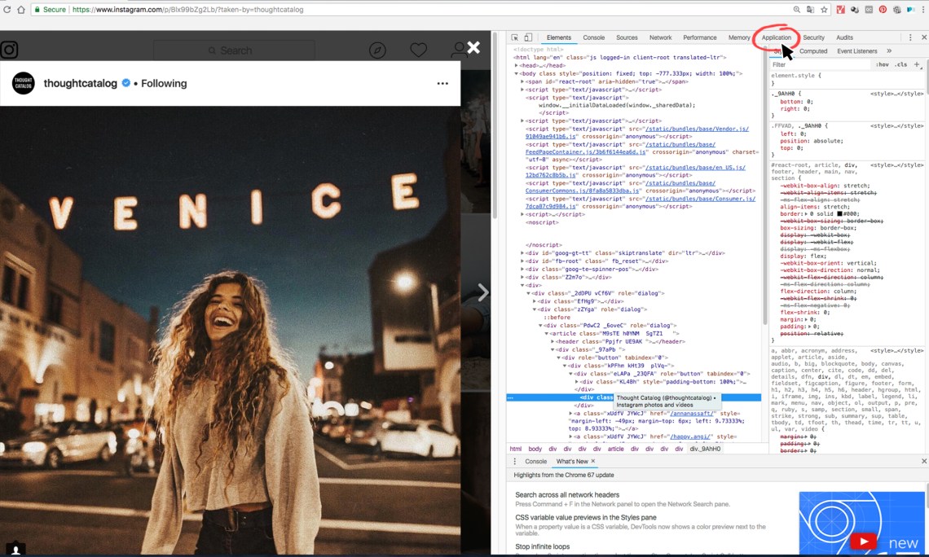Close the Instagram post with the X

click(473, 47)
